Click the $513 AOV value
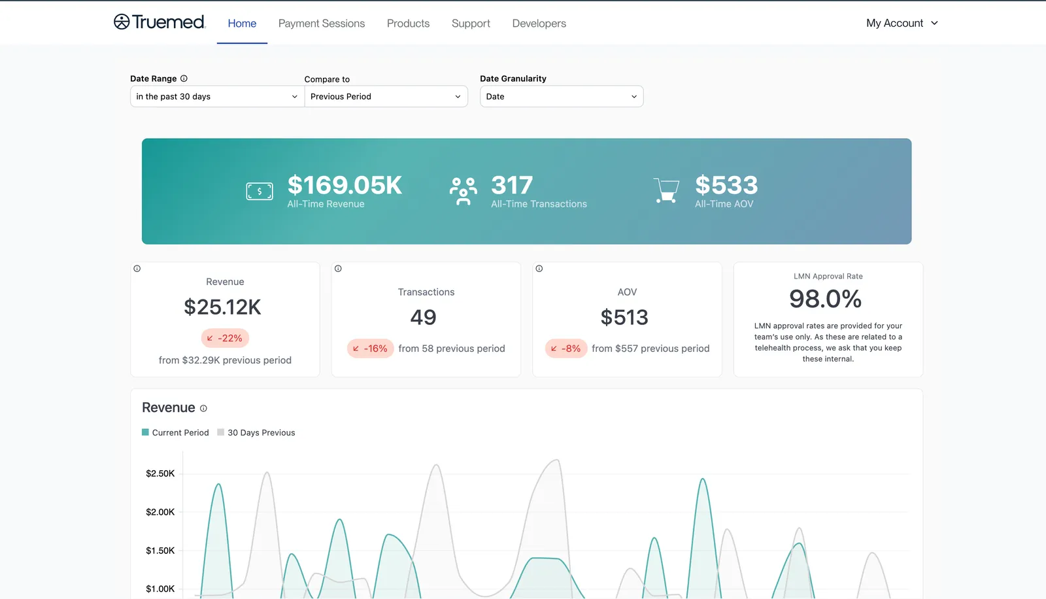The height and width of the screenshot is (599, 1046). coord(624,318)
